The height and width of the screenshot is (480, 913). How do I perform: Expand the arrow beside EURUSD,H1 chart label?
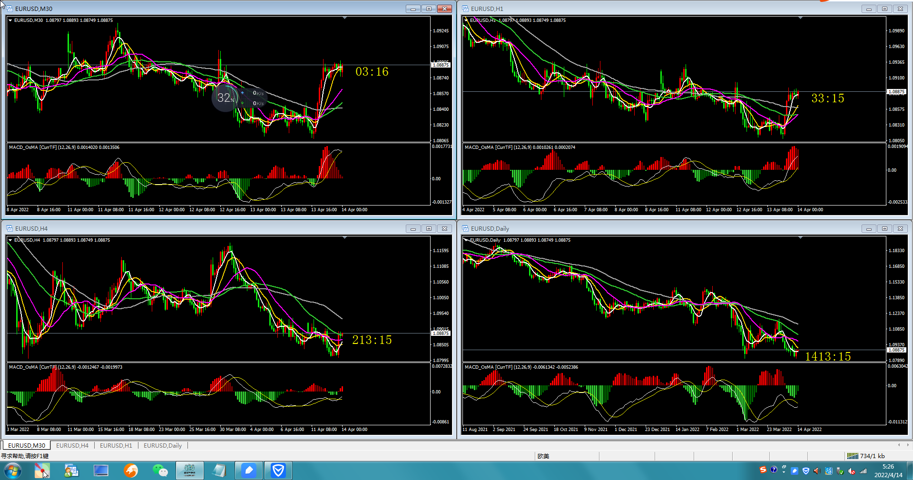[466, 20]
